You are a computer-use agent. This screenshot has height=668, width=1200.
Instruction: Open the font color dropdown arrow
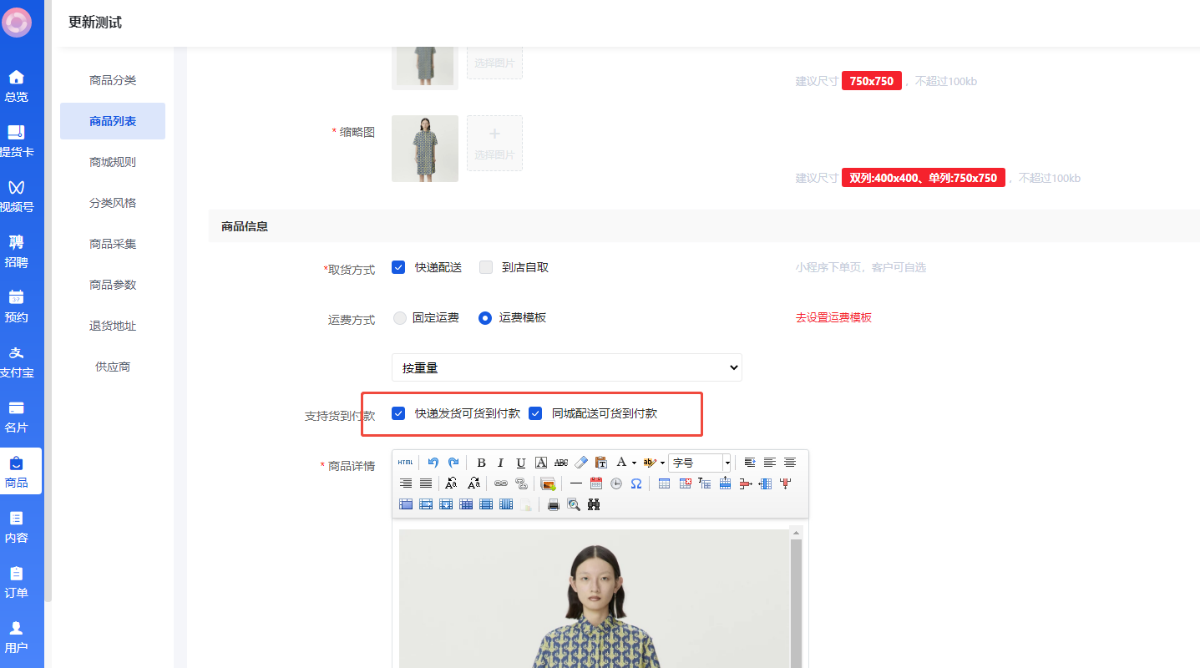634,463
